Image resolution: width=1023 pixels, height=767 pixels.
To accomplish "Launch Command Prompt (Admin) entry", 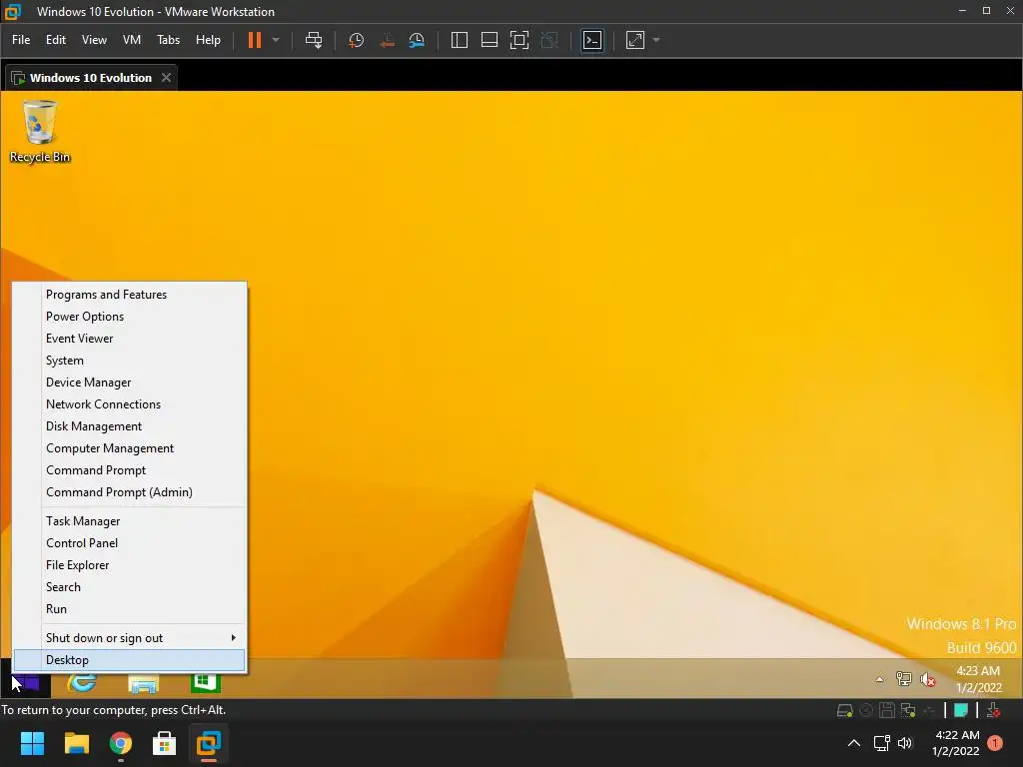I will pyautogui.click(x=129, y=492).
